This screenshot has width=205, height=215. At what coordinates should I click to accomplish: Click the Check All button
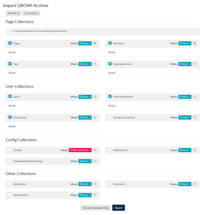[13, 13]
